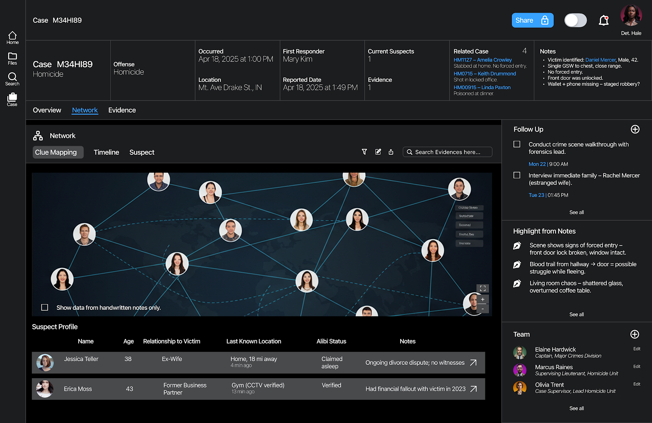Add a new Team member
Image resolution: width=652 pixels, height=423 pixels.
tap(634, 334)
